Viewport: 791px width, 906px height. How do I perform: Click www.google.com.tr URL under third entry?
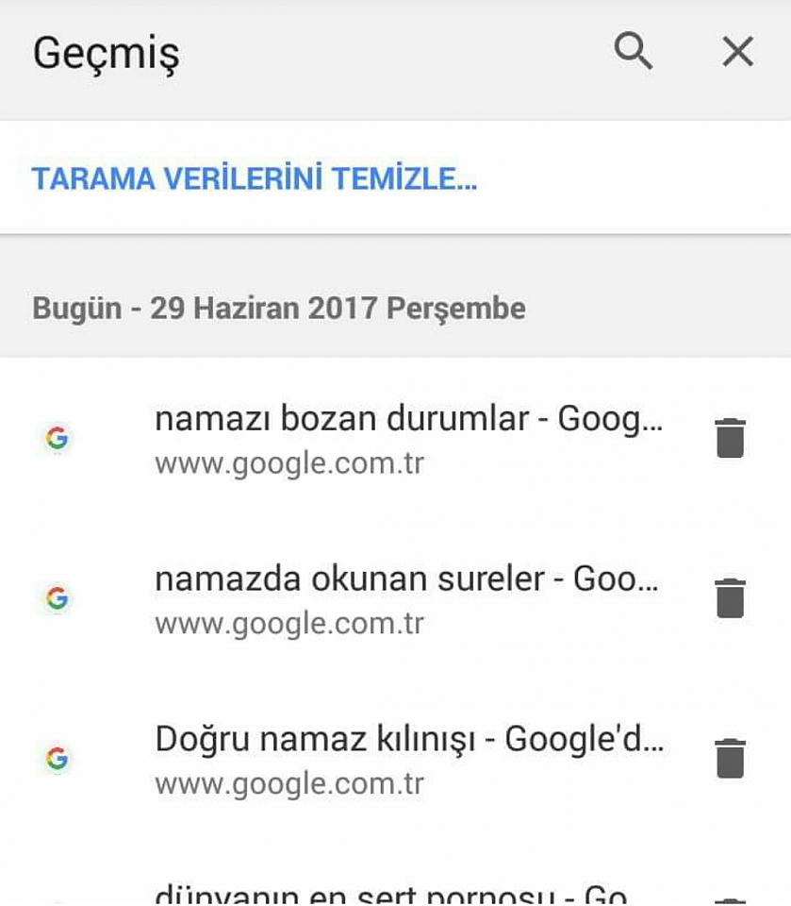(289, 784)
